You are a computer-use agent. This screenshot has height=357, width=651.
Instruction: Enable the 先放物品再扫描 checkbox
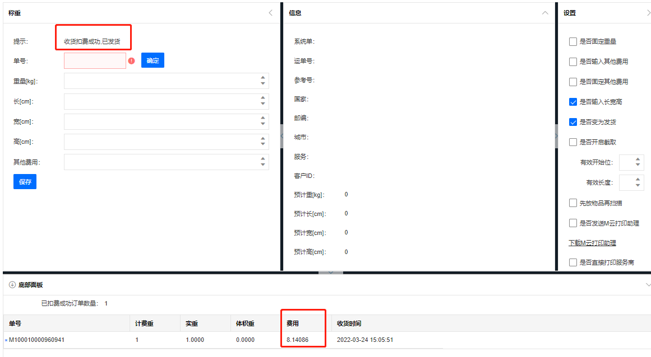(x=573, y=203)
